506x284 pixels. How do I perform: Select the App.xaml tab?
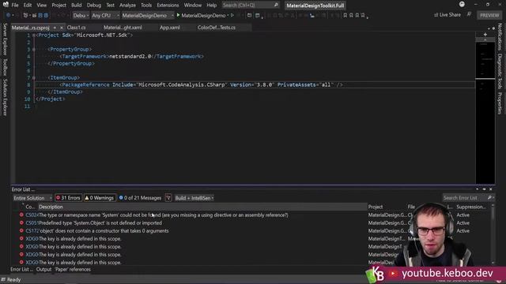point(169,28)
